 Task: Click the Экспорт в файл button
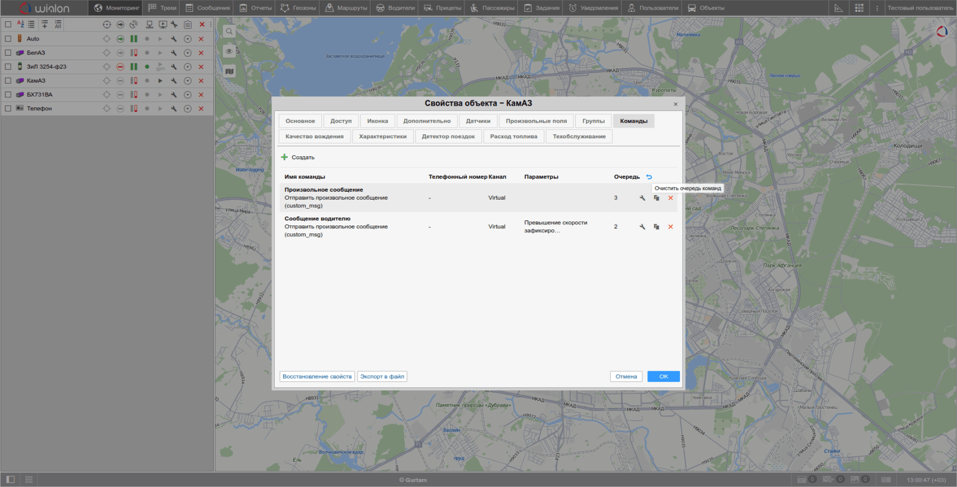coord(382,377)
